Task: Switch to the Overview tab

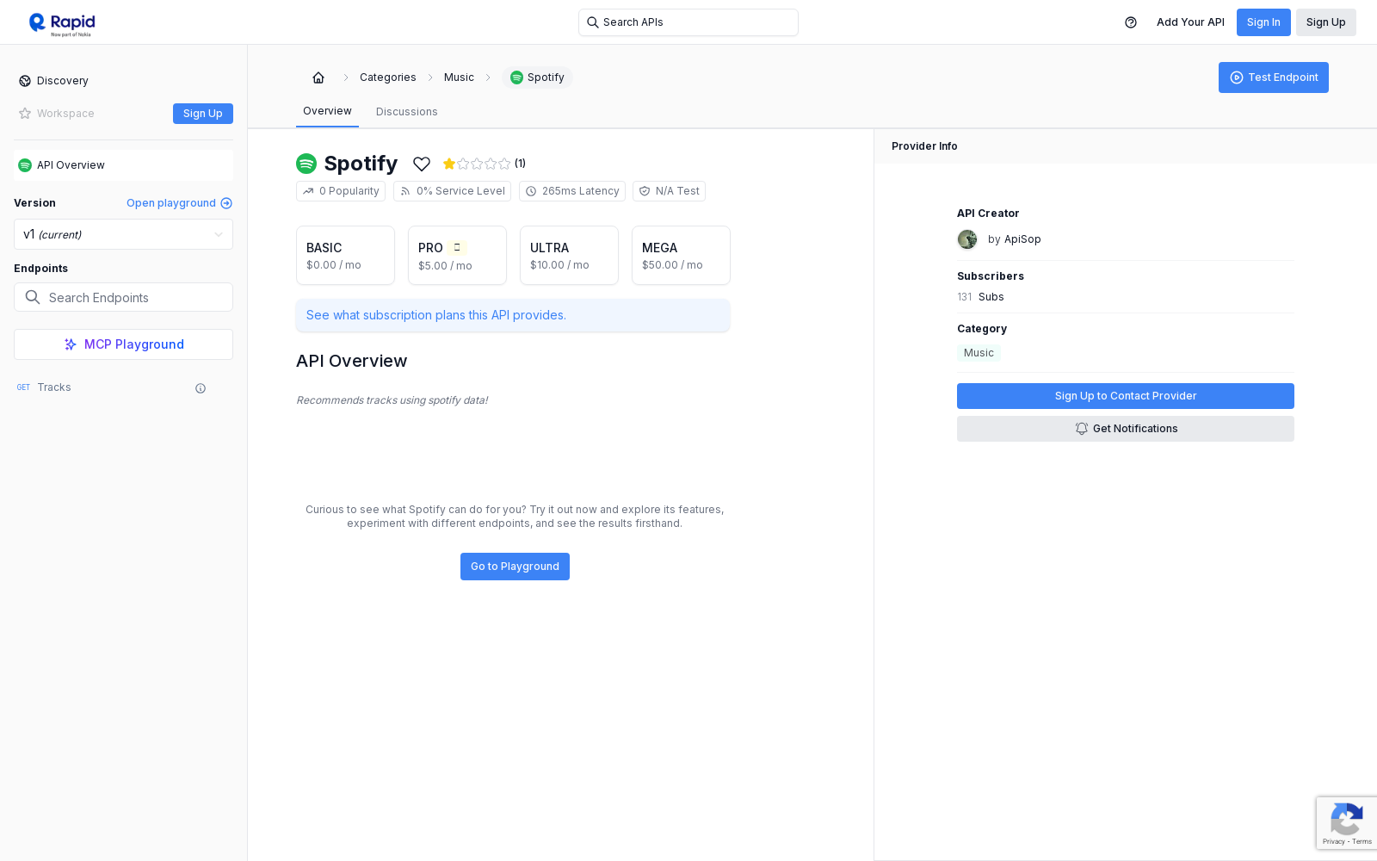Action: [327, 111]
